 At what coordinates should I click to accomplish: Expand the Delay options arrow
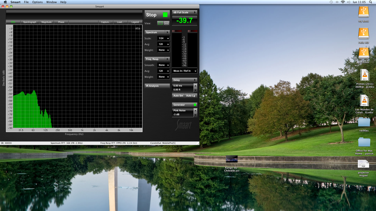pos(195,80)
